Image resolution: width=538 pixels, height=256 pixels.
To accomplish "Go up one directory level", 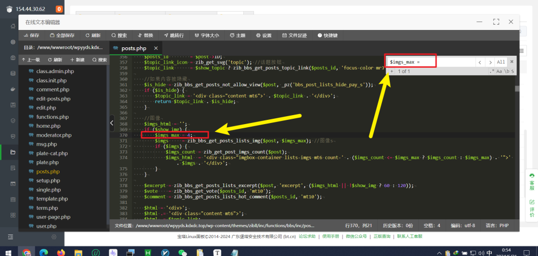I will pos(30,60).
